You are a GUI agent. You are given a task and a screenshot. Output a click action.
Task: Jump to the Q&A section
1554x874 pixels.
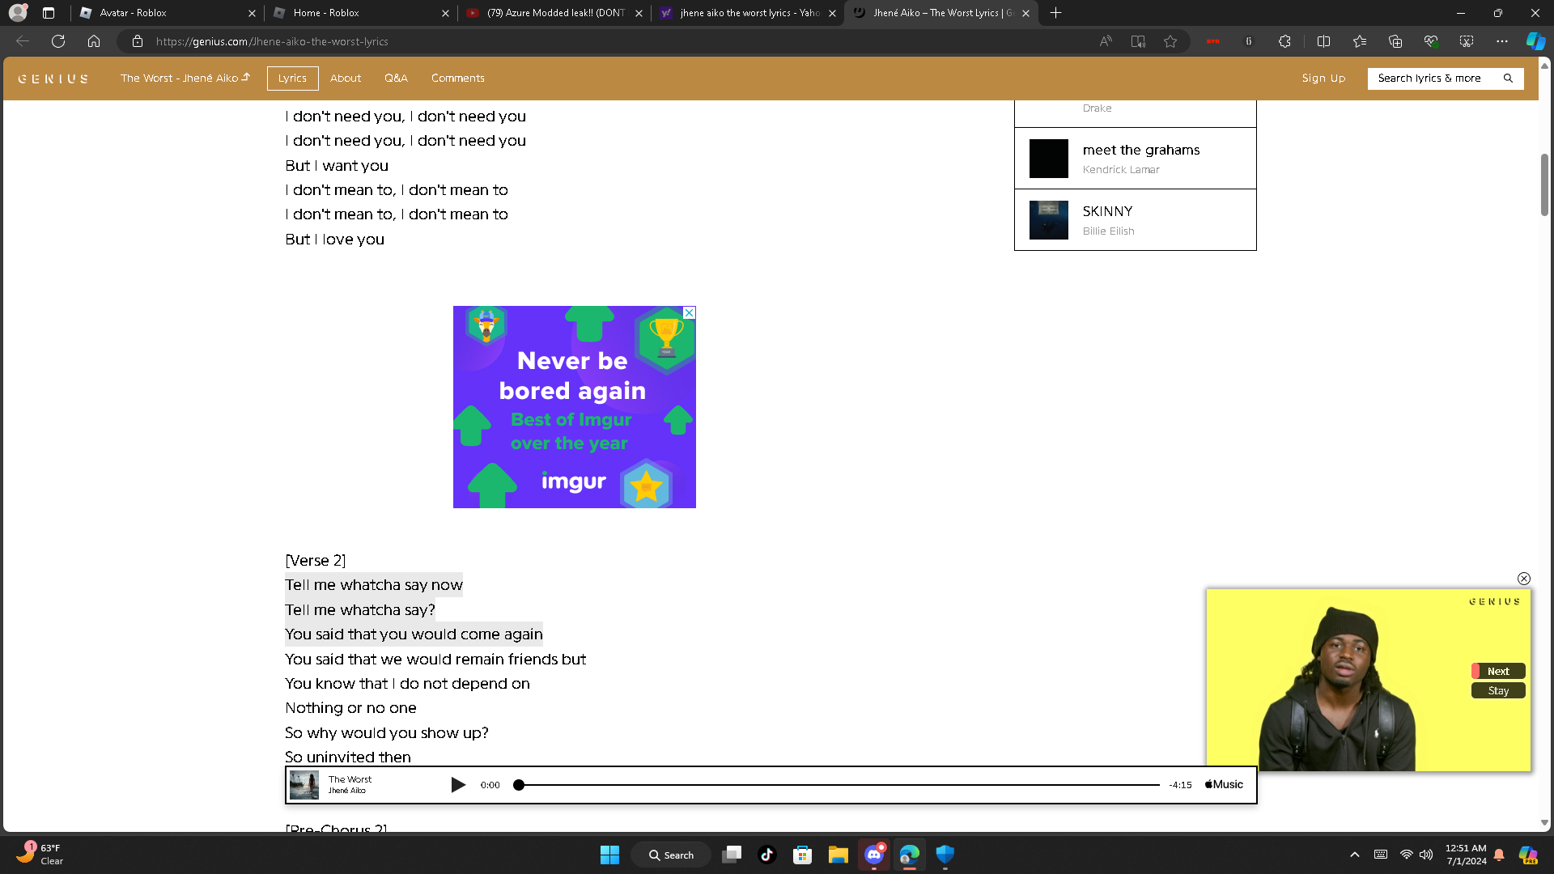396,78
